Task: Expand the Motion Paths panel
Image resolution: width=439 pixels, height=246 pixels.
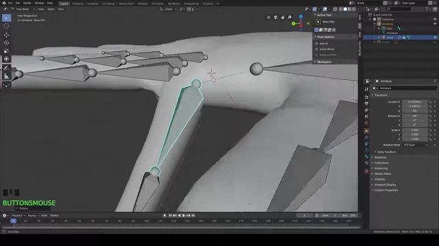Action: pos(383,174)
